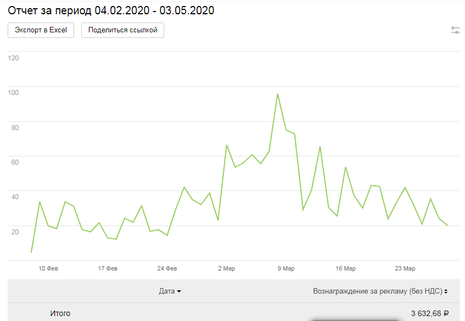This screenshot has width=465, height=321.
Task: Pick the 16 Мар axis label
Action: [346, 269]
